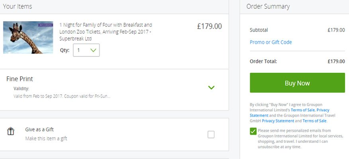Click the giraffe deal thumbnail
Screen dimensions: 349x159
tap(28, 37)
